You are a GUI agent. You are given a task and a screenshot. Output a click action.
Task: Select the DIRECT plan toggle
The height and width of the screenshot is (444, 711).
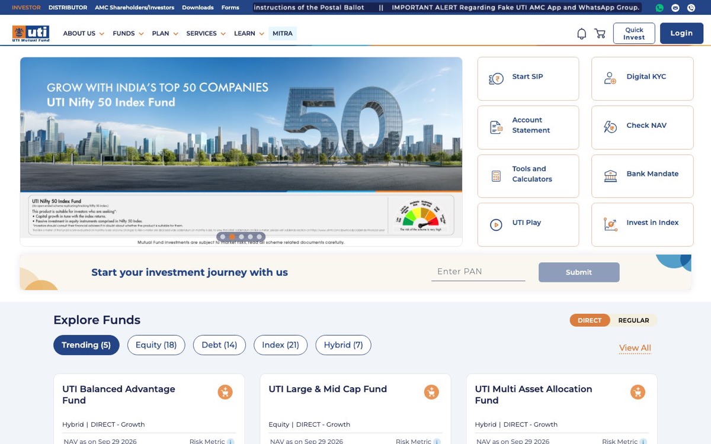pyautogui.click(x=590, y=320)
